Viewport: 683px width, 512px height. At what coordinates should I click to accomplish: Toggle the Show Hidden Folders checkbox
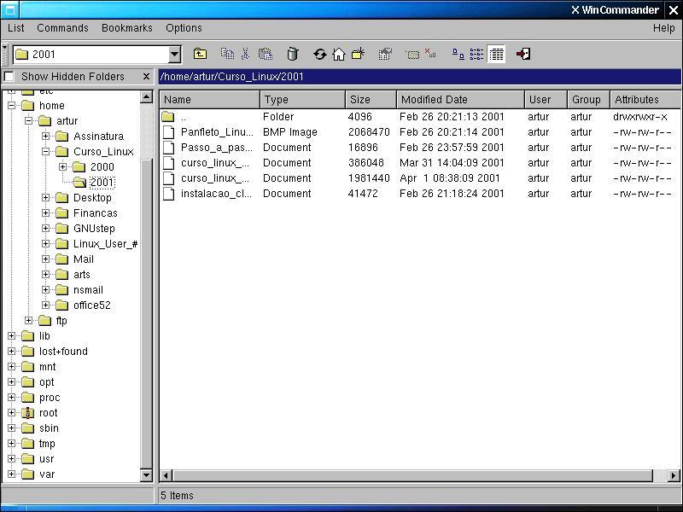pos(9,77)
